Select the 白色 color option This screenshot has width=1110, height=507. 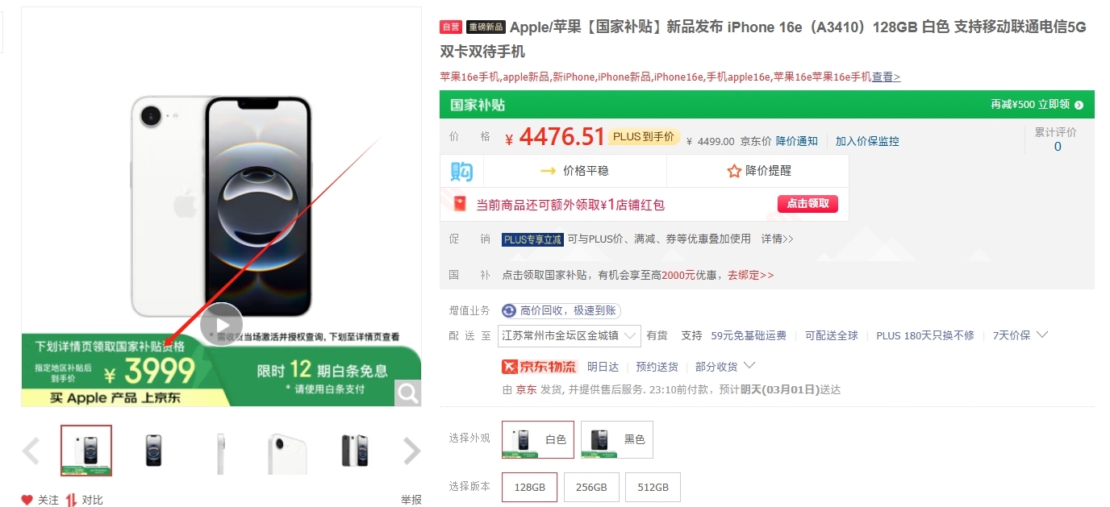[x=538, y=439]
